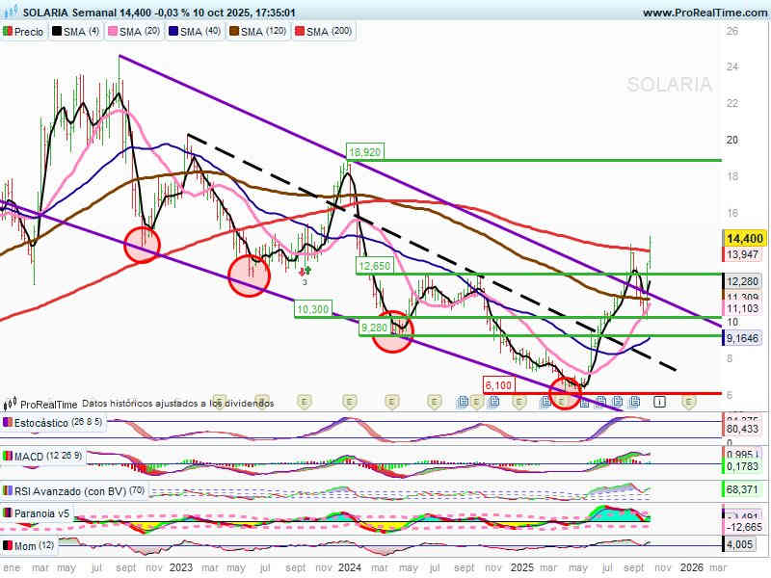Select the SMA (4) moving average label

76,32
